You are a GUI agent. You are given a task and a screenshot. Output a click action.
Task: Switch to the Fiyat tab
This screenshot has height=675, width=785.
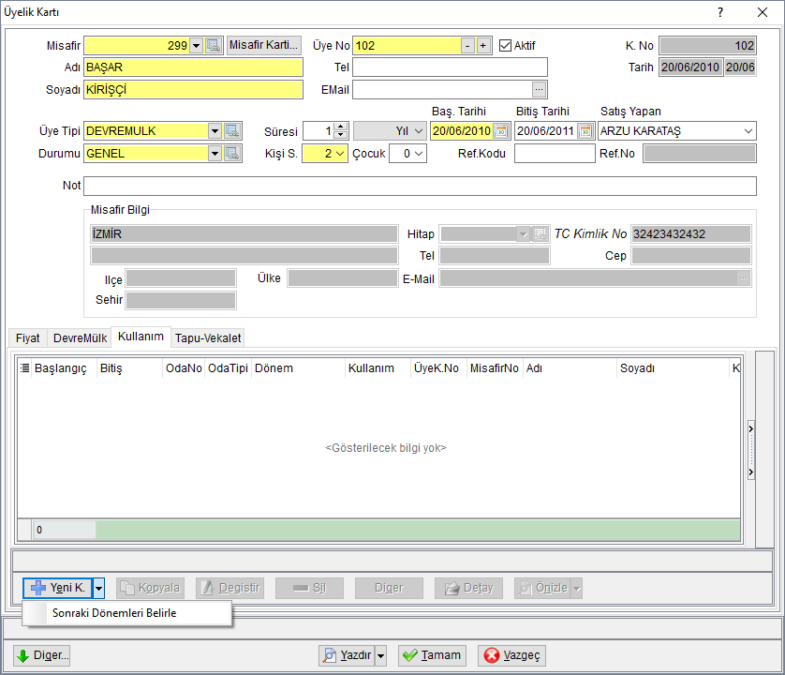click(27, 338)
